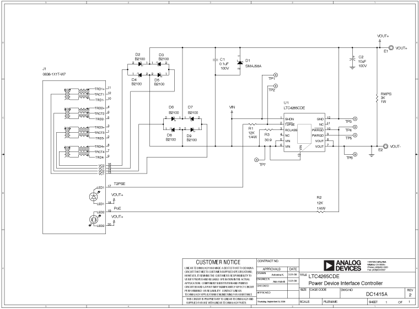Select title 'Power Device Interface Controller'
Screen dimensions: 419x309
(x=346, y=283)
